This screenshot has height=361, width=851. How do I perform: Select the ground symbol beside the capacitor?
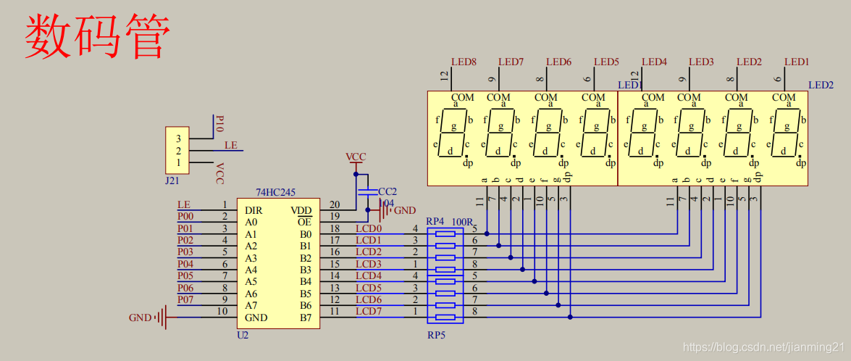385,210
